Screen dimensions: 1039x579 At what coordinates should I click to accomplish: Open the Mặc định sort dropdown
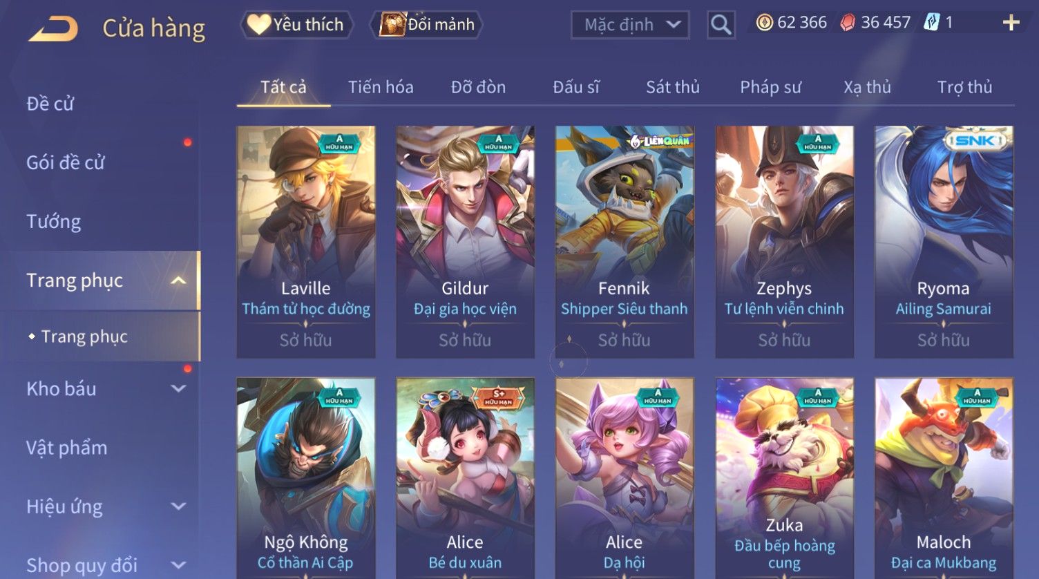point(630,25)
